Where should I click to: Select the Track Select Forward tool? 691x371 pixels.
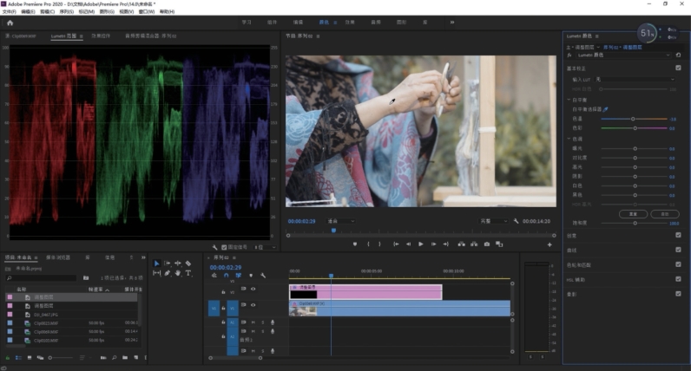(167, 264)
